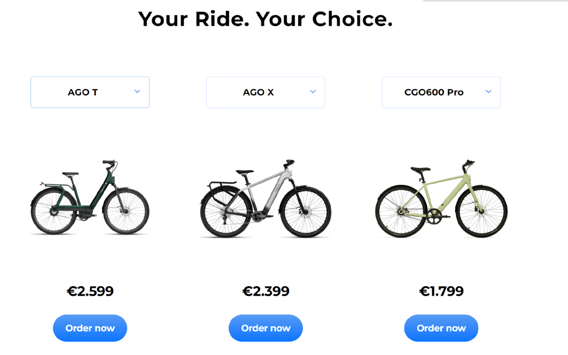568x355 pixels.
Task: Click the handlebar of the AGO T bike
Action: click(x=109, y=162)
